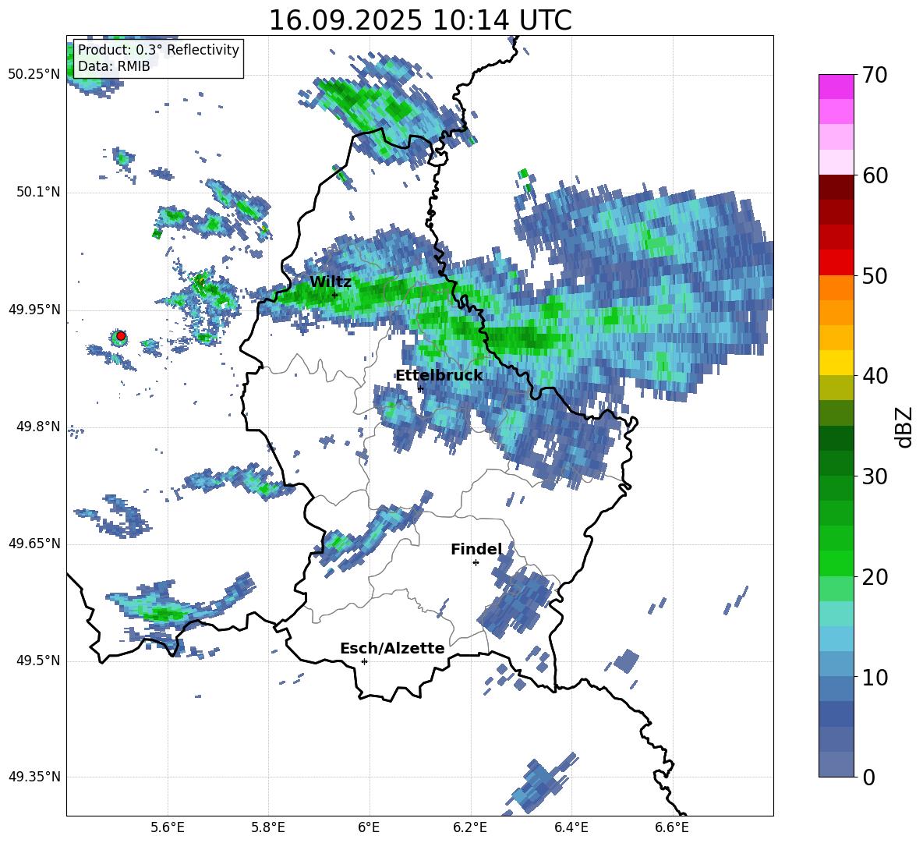
Task: Click the bright green swatch at 20 dBZ
Action: coord(836,563)
